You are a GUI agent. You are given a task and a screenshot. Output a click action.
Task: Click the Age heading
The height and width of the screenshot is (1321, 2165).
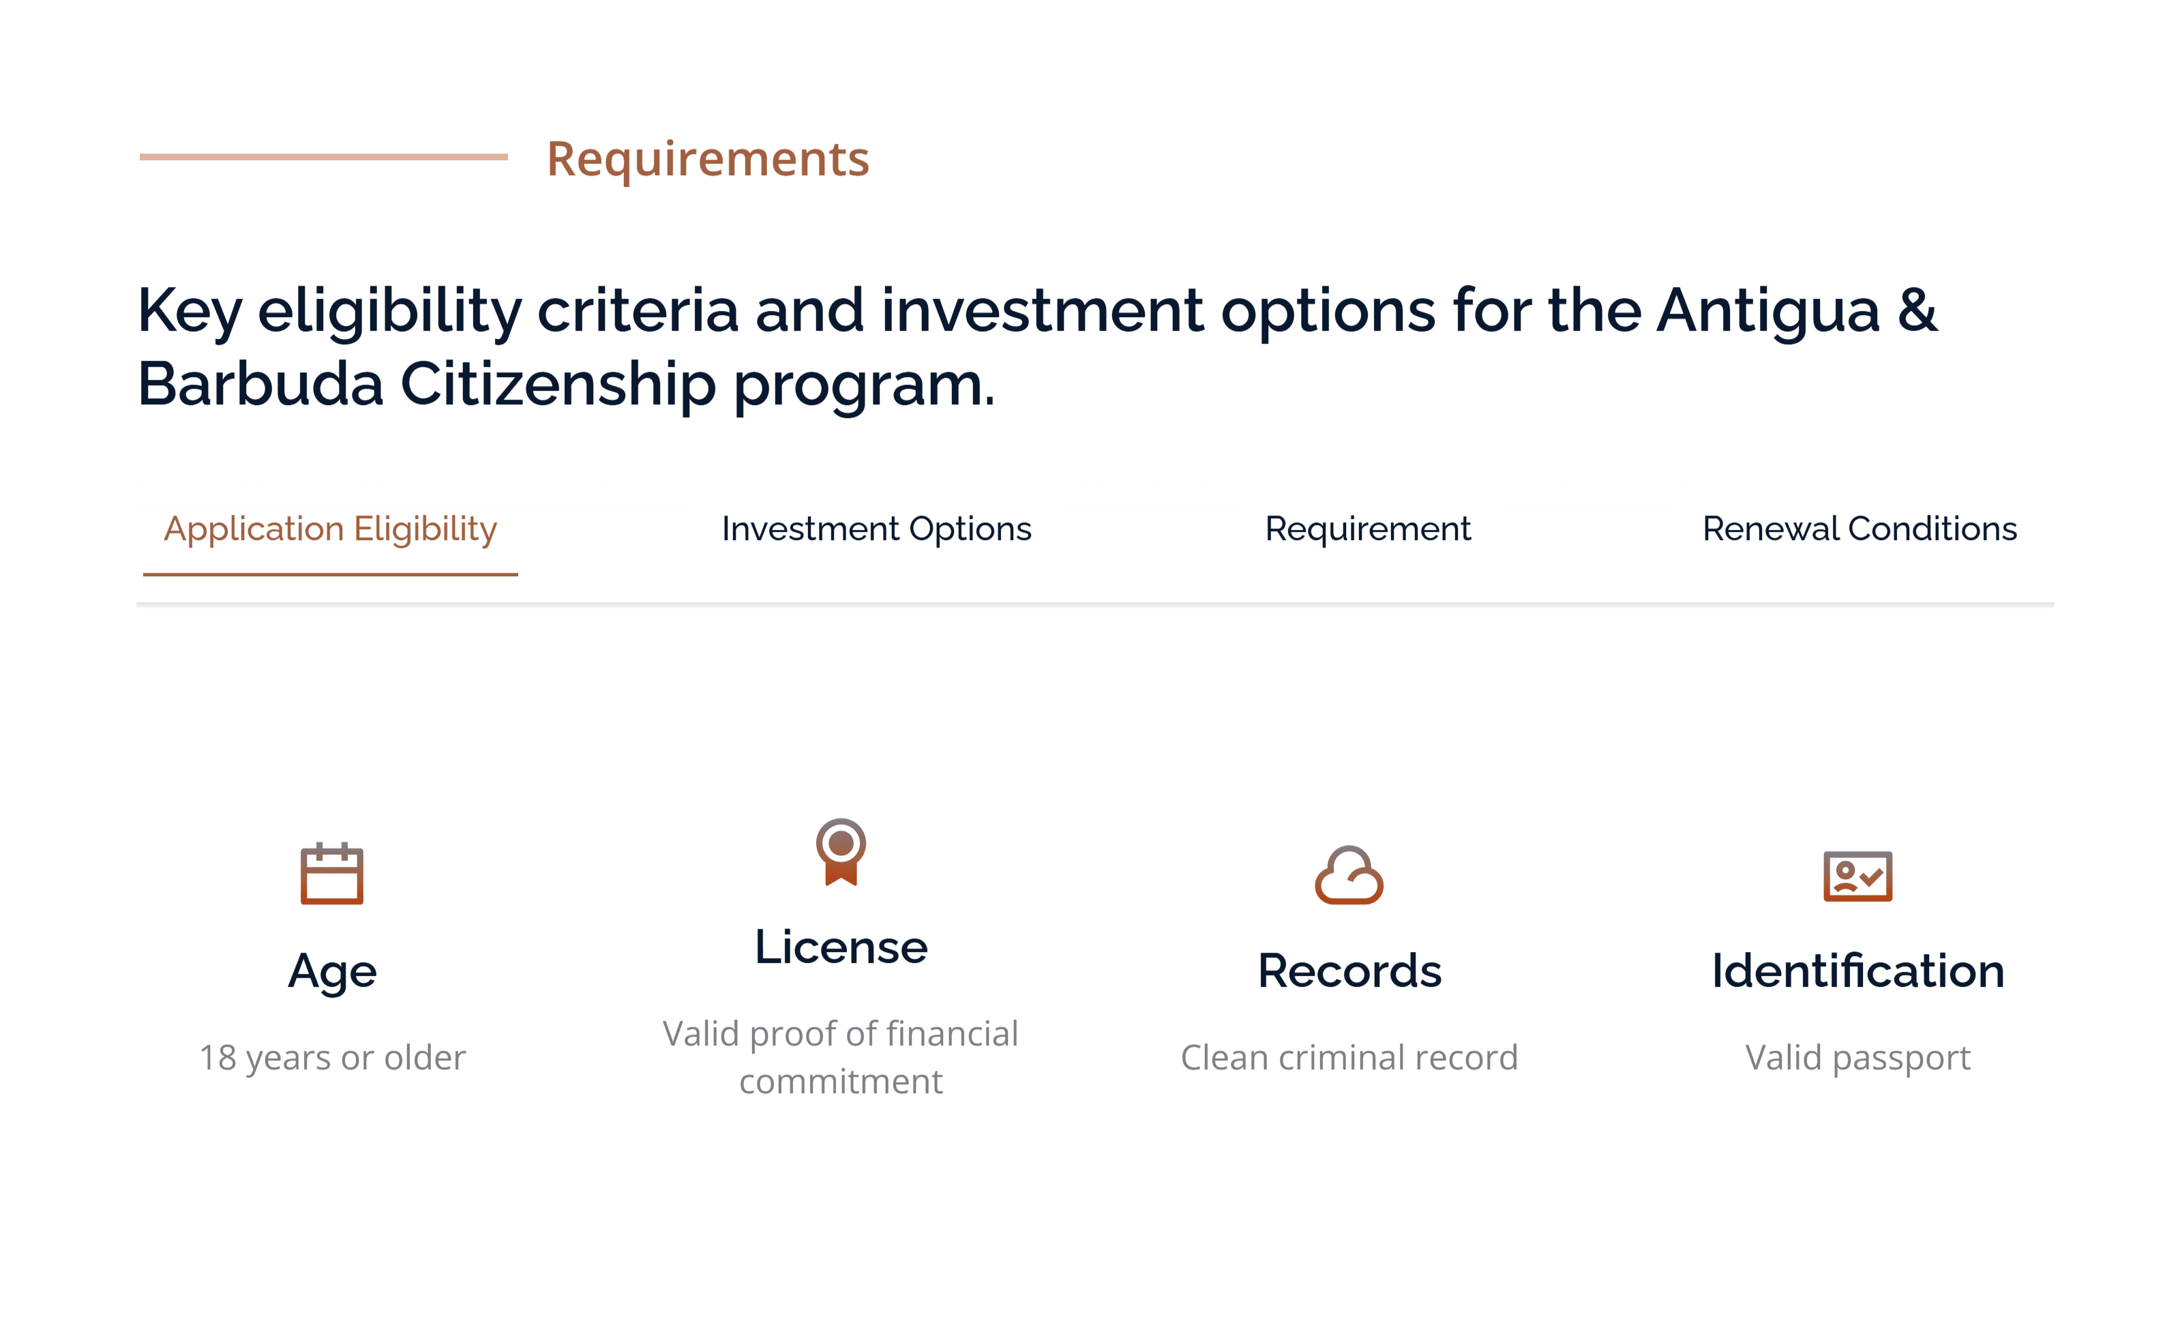(x=332, y=972)
